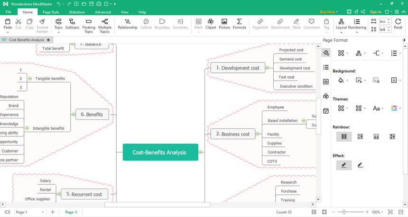Click the send paper-plane icon

(x=356, y=12)
